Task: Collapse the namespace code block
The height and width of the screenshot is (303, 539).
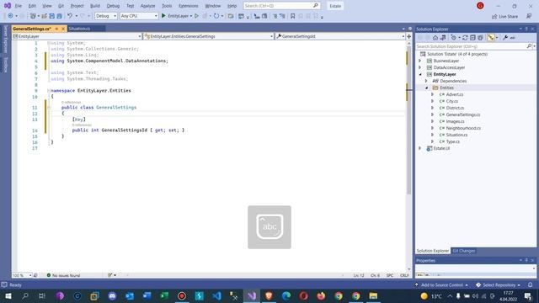Action: tap(49, 91)
